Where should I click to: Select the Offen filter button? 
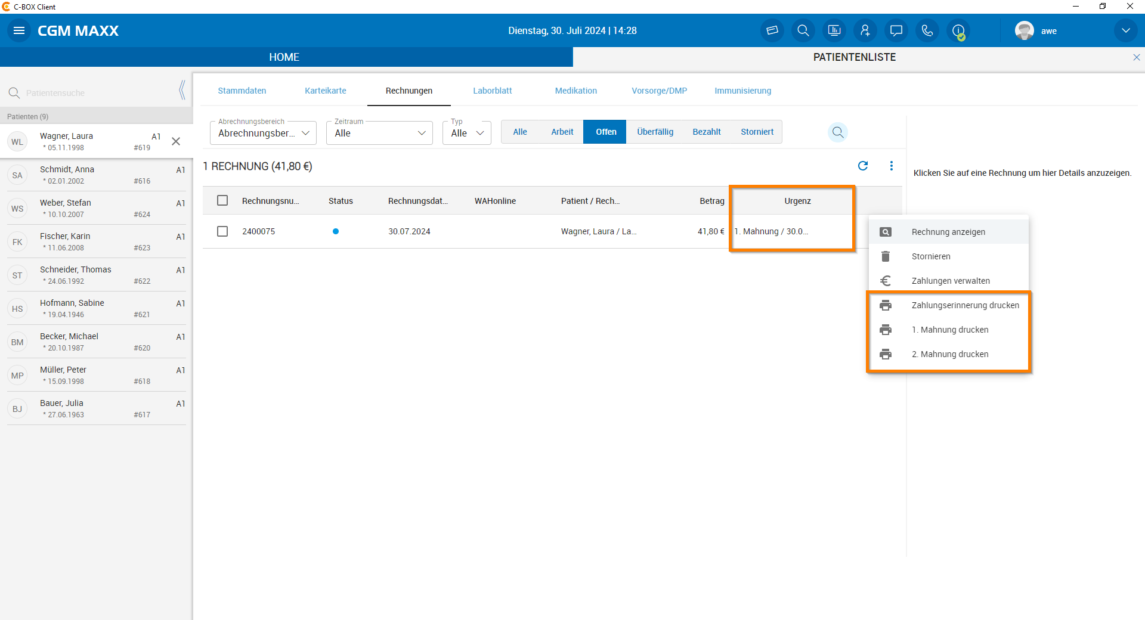click(606, 132)
